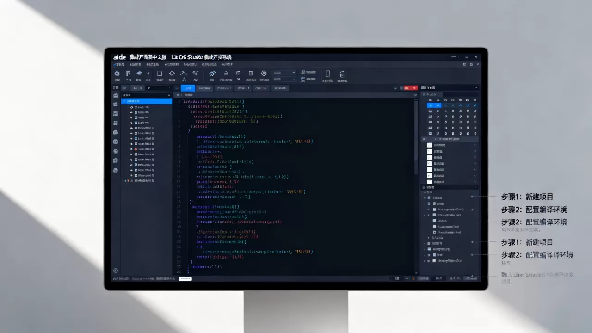Screen dimensions: 592x333
Task: Click the tablet device icon in toolbar
Action: (327, 74)
